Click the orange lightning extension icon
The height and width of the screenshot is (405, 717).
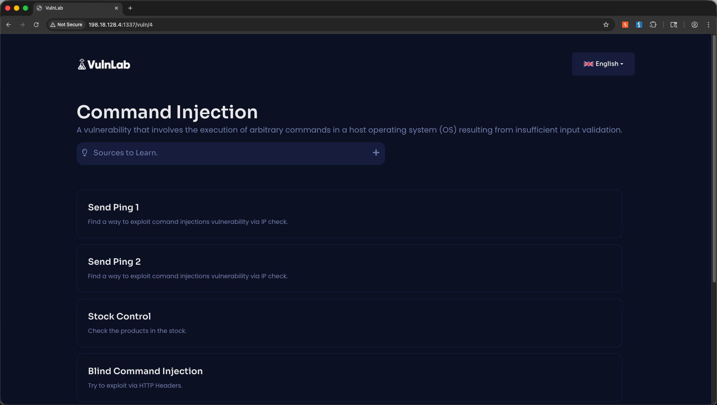[625, 25]
